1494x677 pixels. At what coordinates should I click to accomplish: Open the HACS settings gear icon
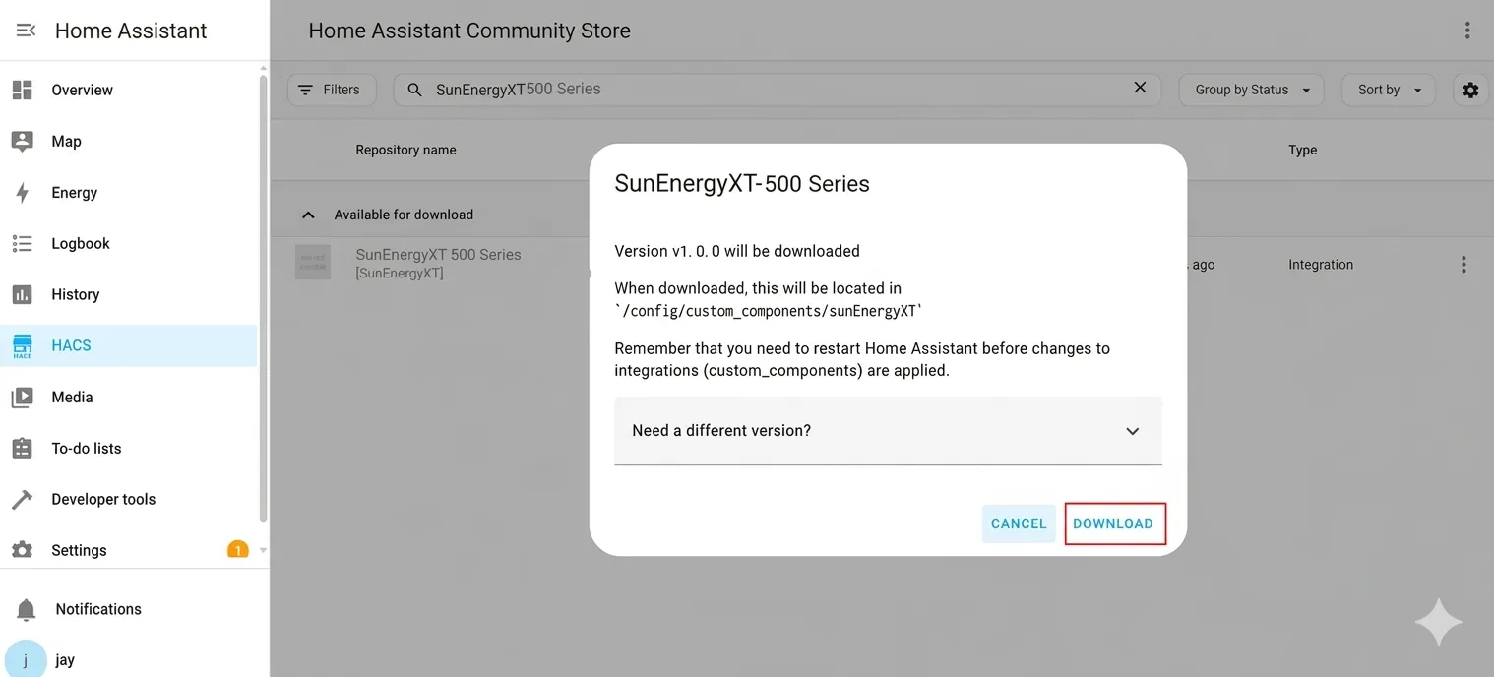pos(1470,90)
